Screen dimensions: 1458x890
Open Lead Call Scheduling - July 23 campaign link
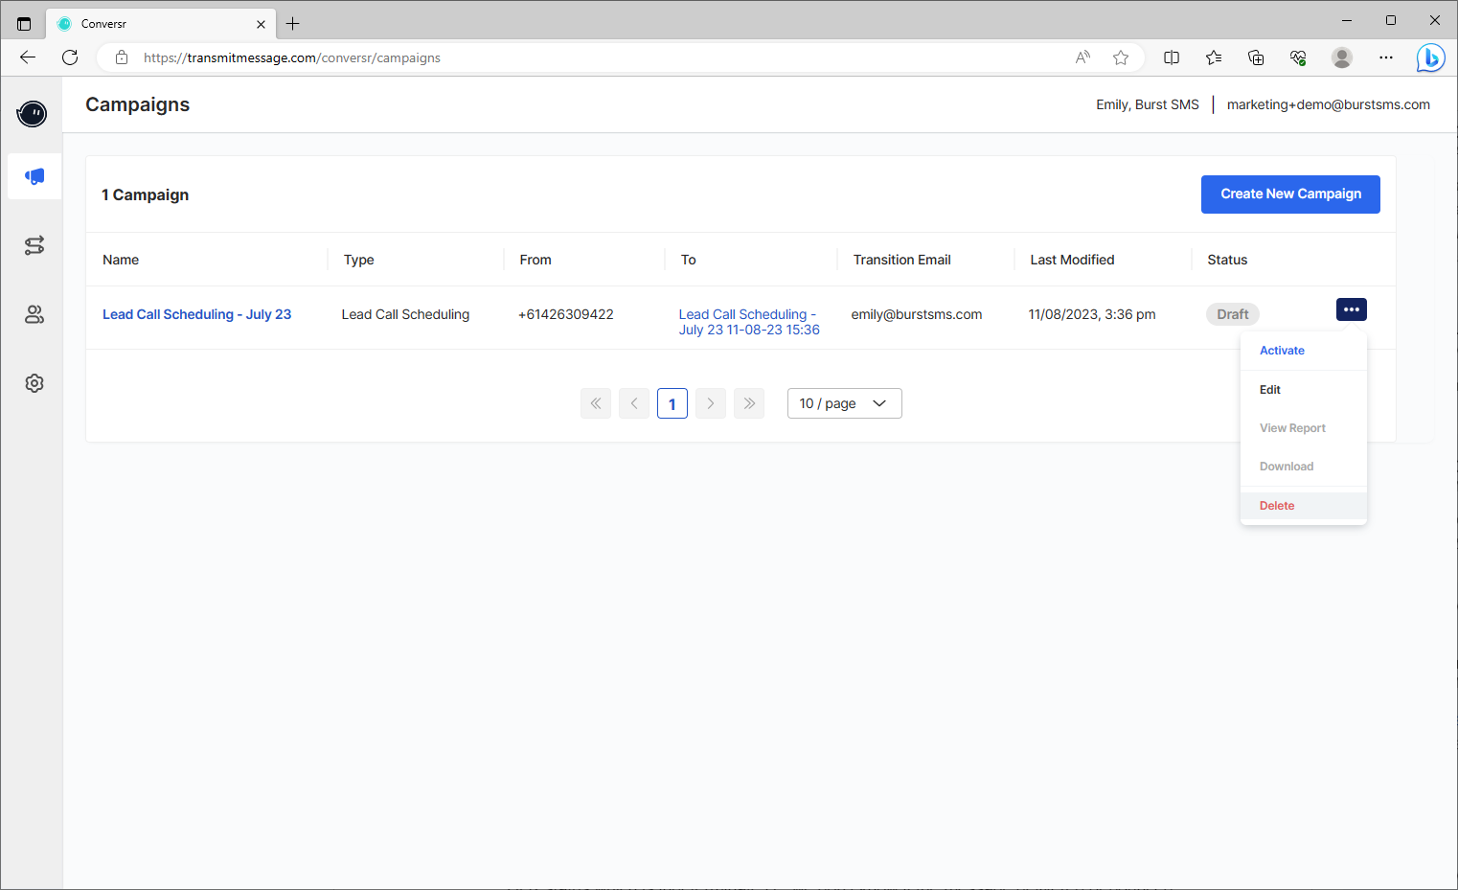[196, 314]
